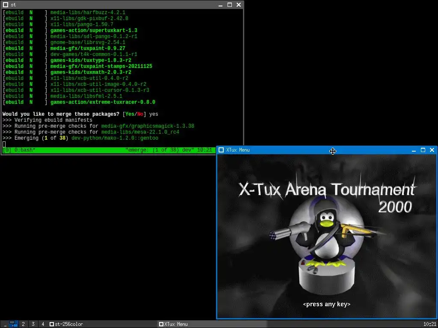Image resolution: width=438 pixels, height=328 pixels.
Task: Click the clock in the taskbar
Action: tap(429, 324)
